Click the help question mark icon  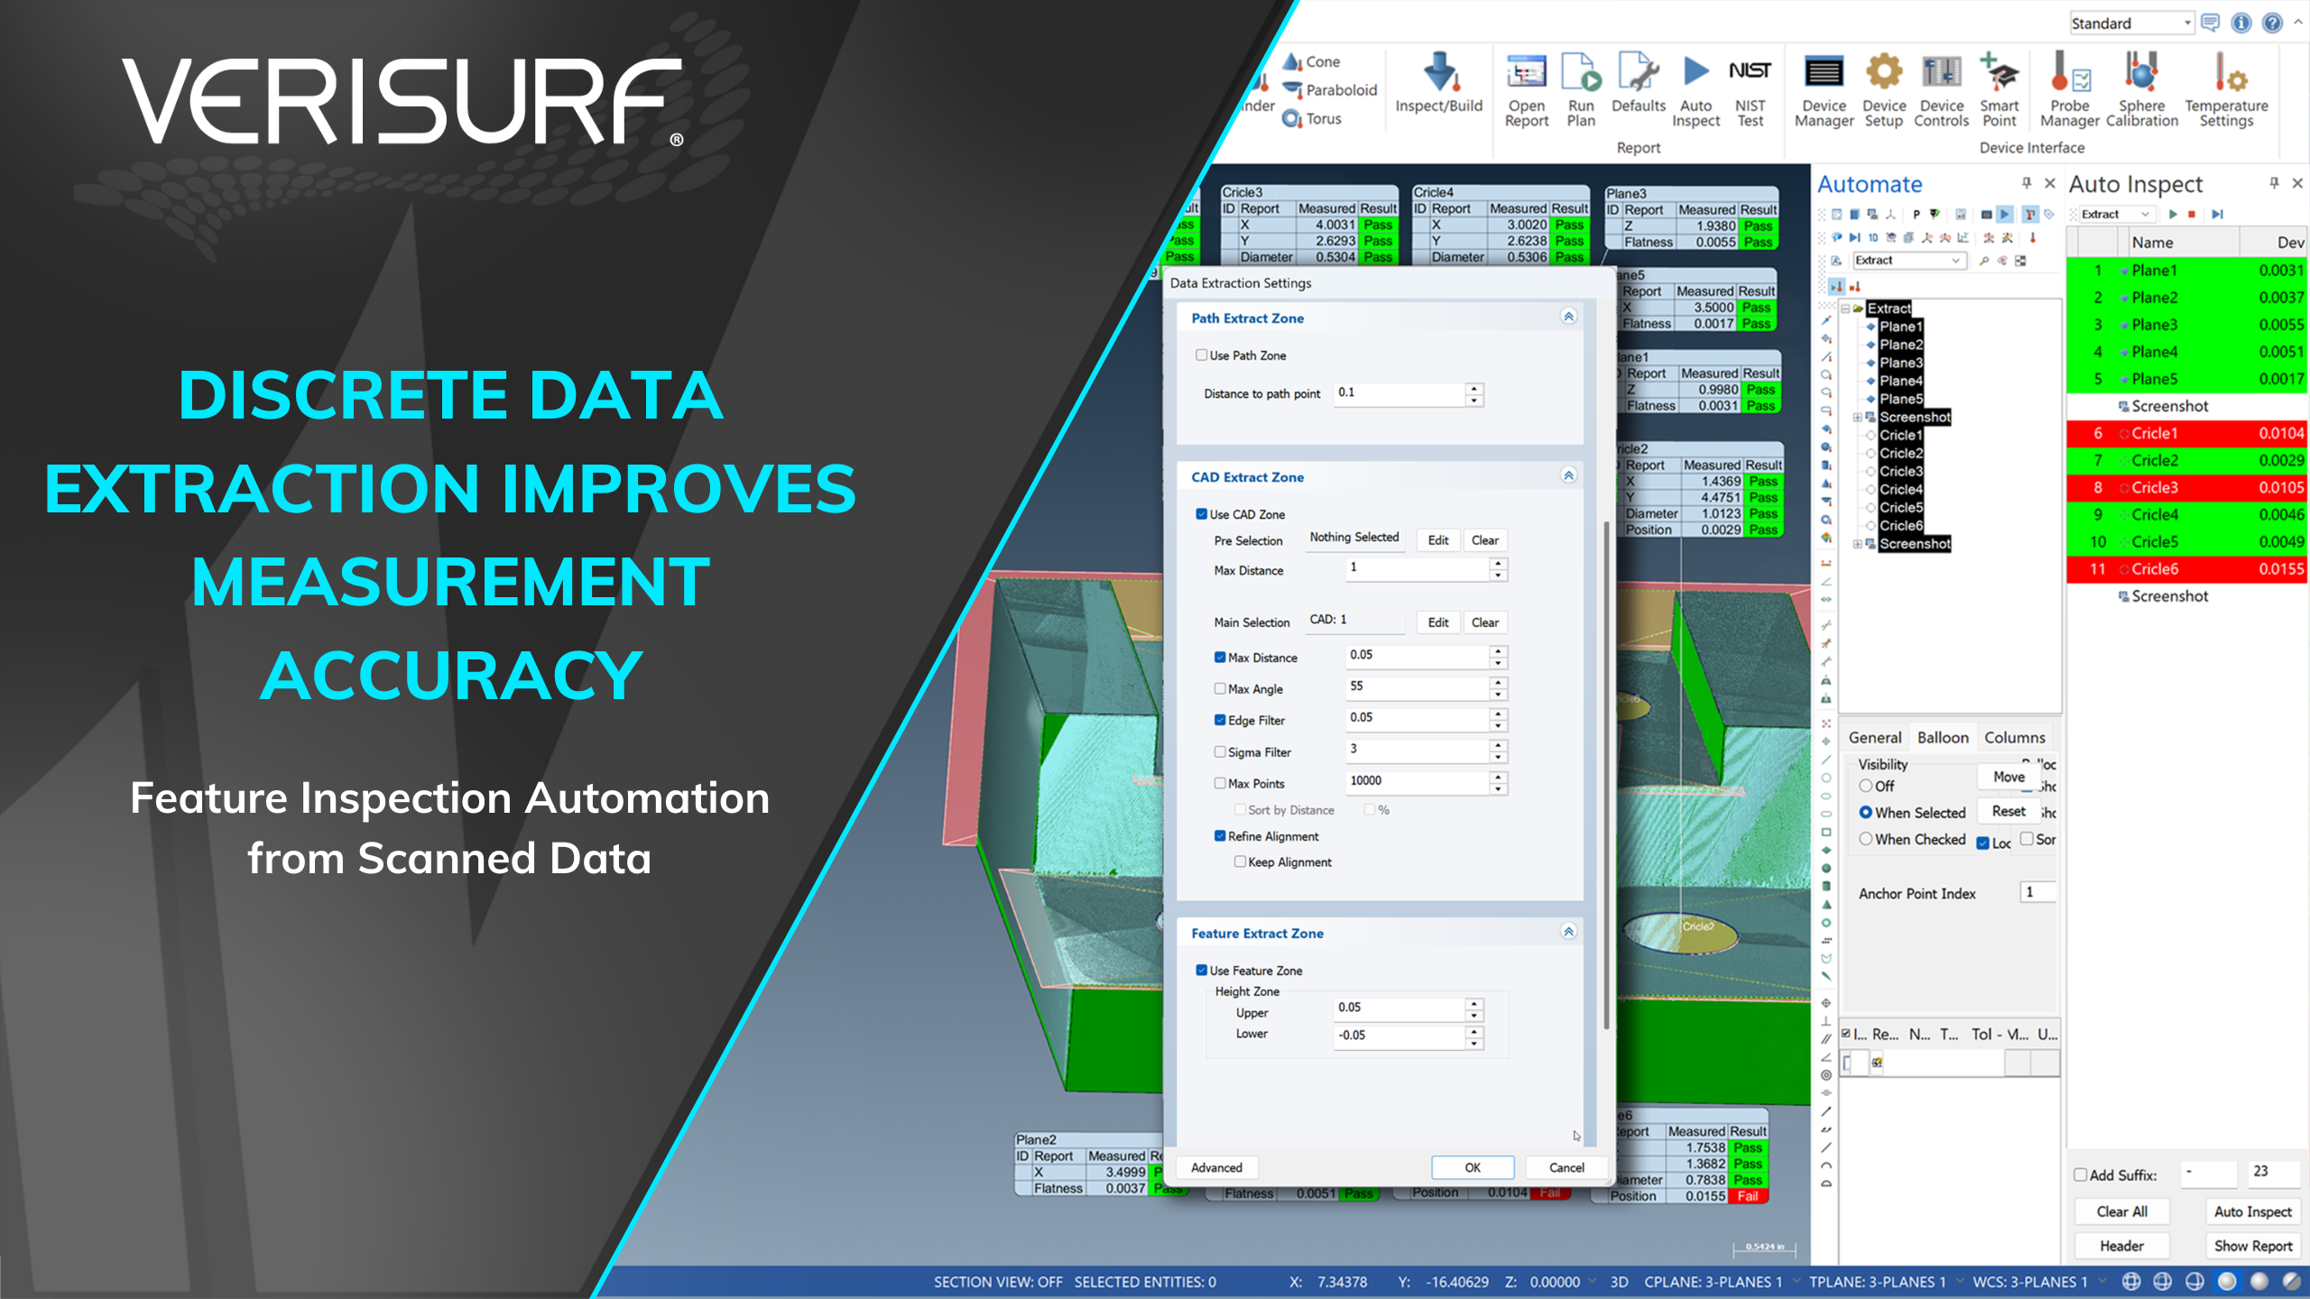(x=2272, y=23)
